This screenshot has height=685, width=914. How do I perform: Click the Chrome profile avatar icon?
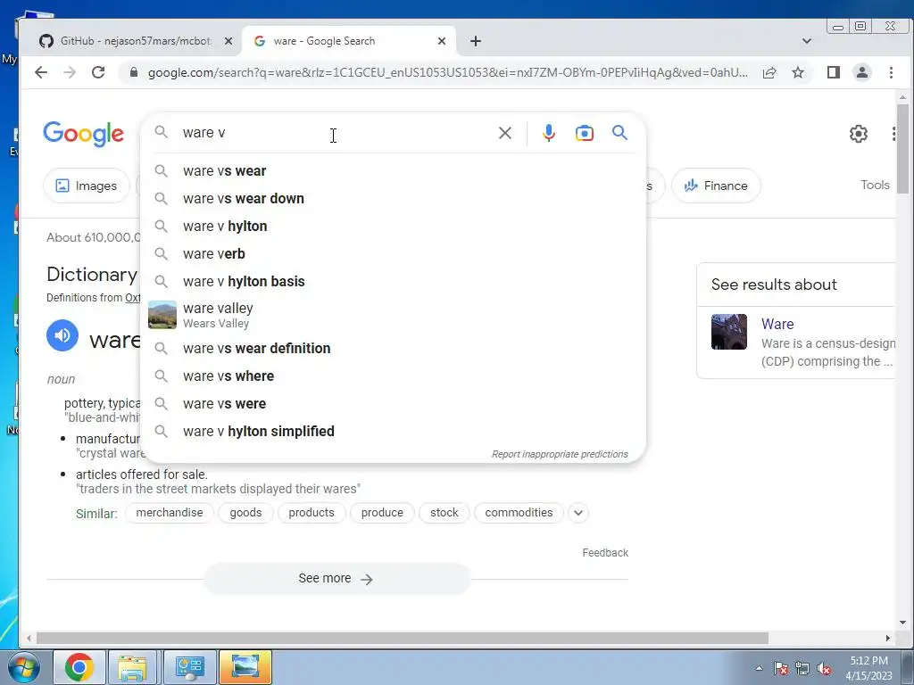pyautogui.click(x=861, y=72)
